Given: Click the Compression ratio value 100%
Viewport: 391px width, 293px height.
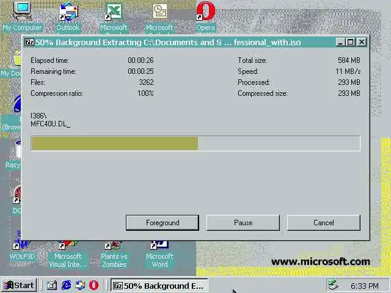Looking at the screenshot, I should point(145,93).
